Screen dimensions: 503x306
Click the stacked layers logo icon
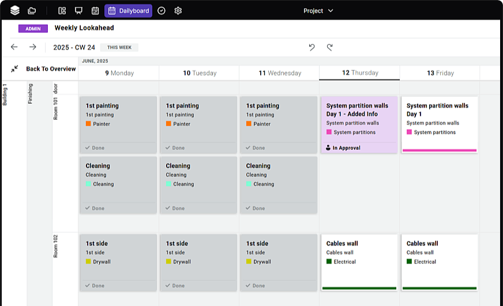point(15,10)
